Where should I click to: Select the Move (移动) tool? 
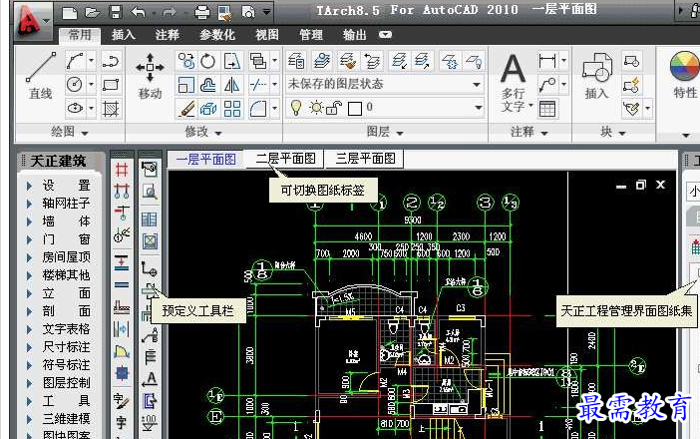(150, 75)
